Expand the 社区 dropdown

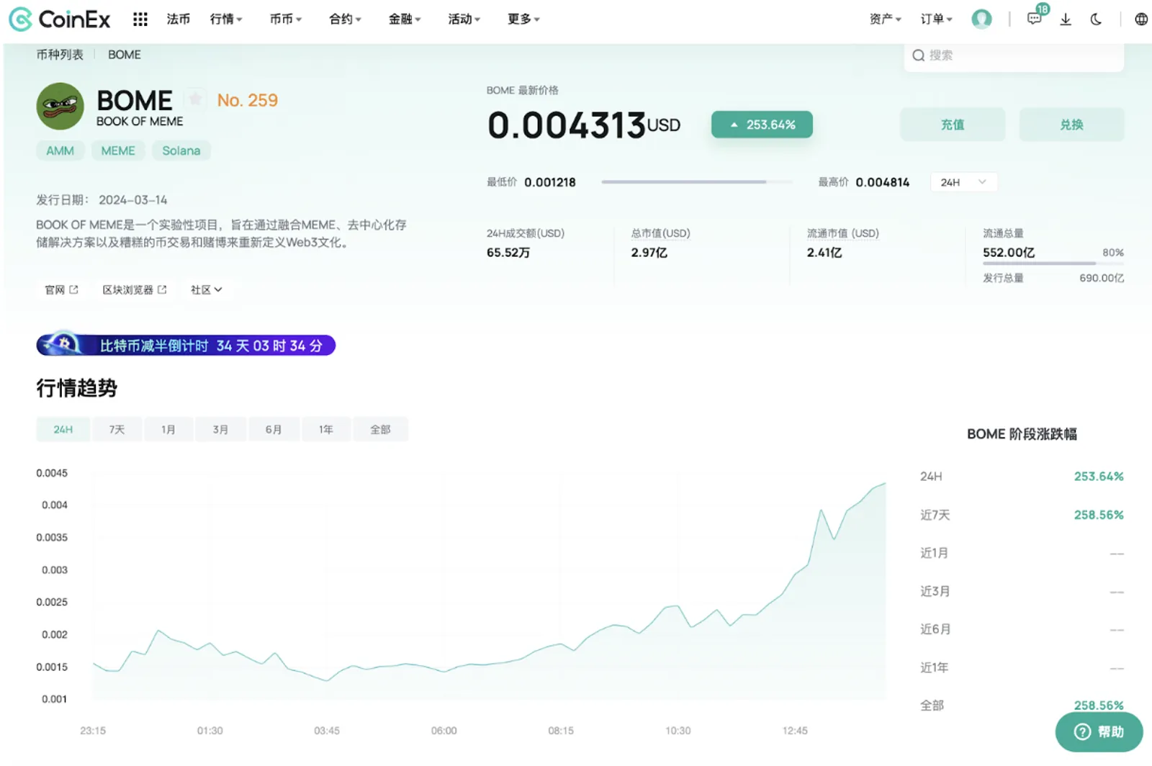click(x=207, y=289)
